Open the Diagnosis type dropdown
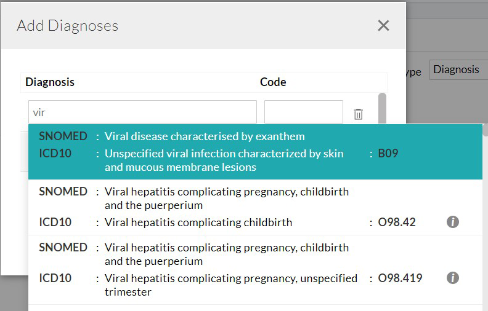Screen dimensions: 488x311 458,69
